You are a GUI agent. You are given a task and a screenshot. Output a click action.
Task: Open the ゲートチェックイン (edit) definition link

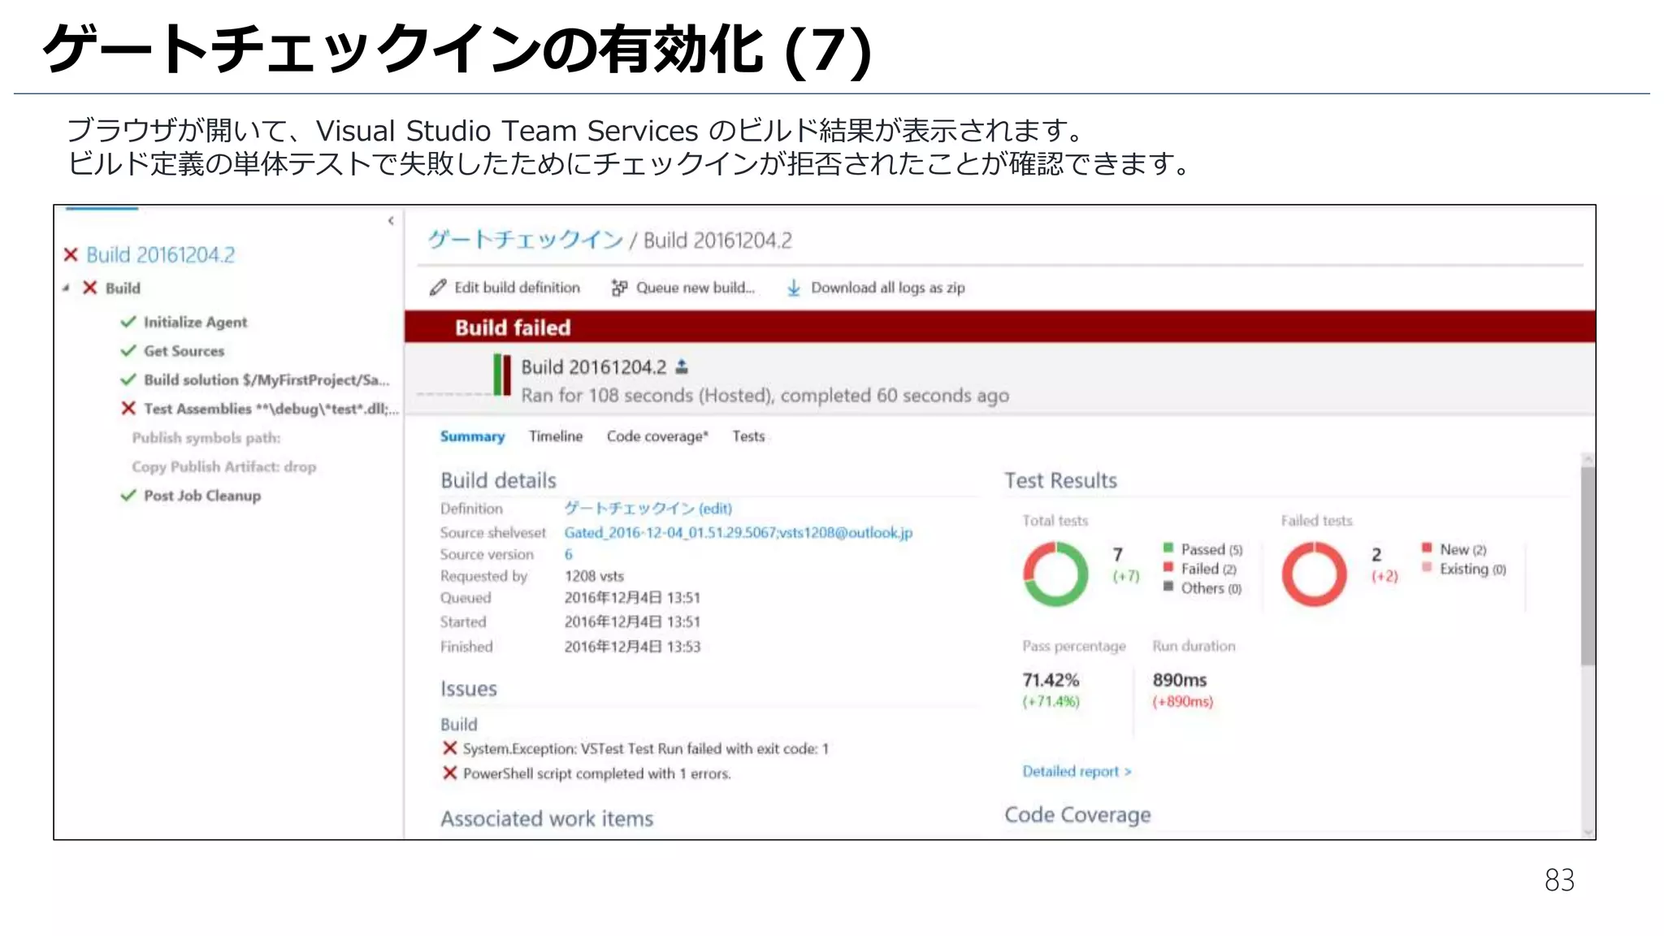(x=648, y=509)
